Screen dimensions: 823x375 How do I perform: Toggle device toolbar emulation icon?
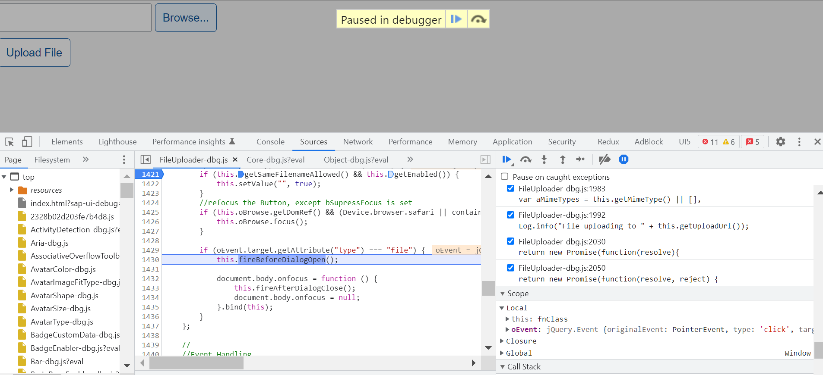27,142
